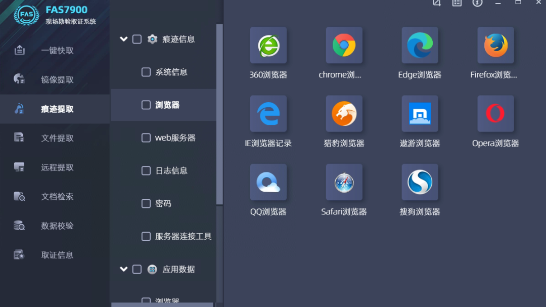Select the web服务器 tree label

click(x=175, y=138)
